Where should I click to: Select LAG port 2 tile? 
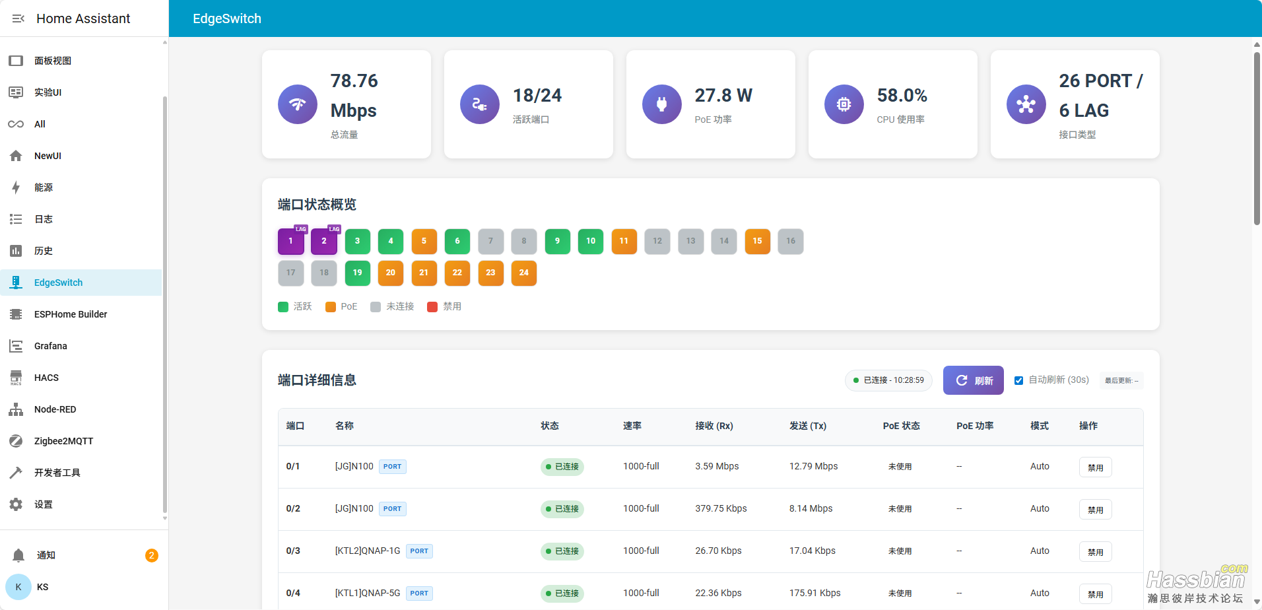click(x=324, y=241)
